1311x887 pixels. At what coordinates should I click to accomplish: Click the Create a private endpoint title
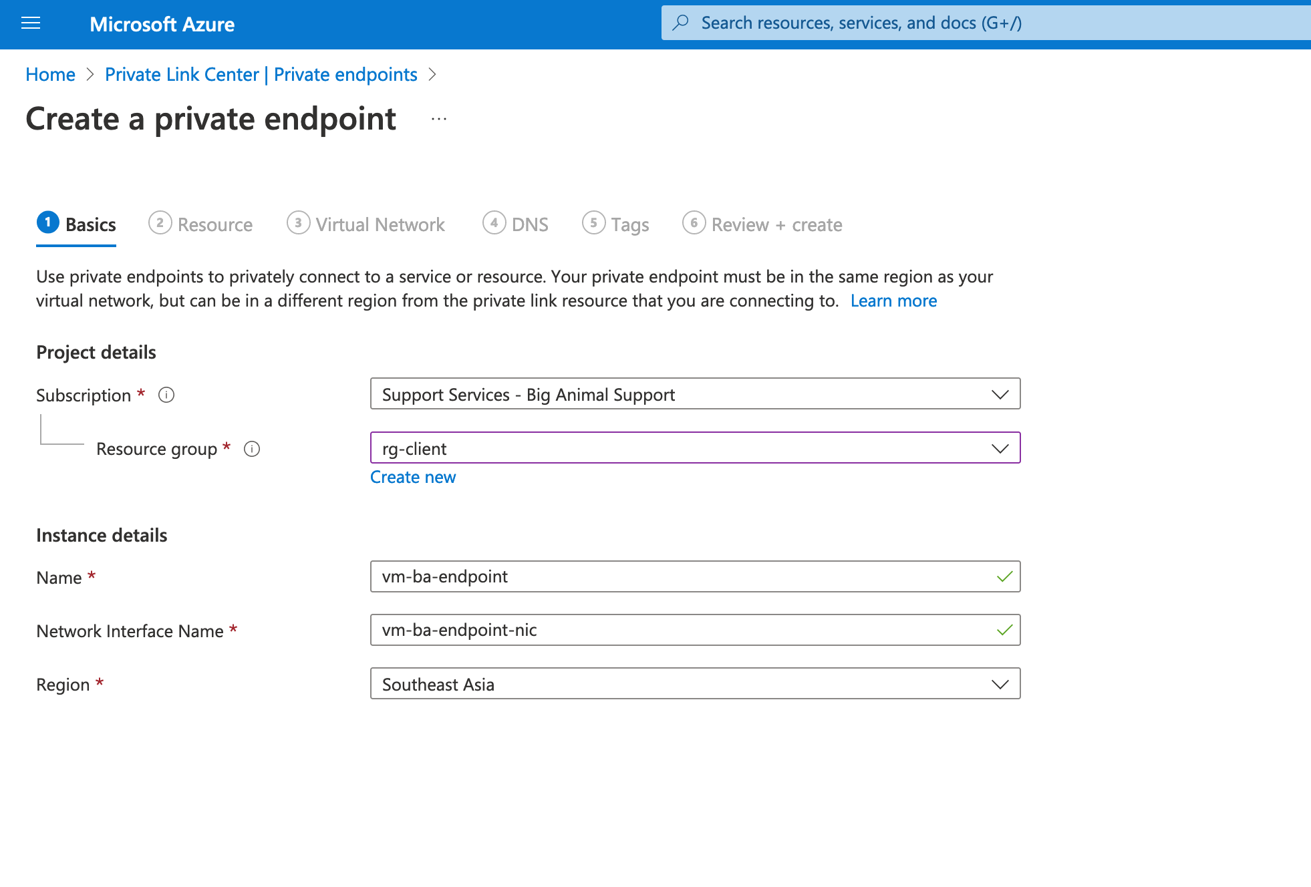point(211,119)
